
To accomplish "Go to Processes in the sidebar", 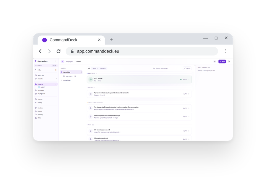I will pyautogui.click(x=46, y=90).
